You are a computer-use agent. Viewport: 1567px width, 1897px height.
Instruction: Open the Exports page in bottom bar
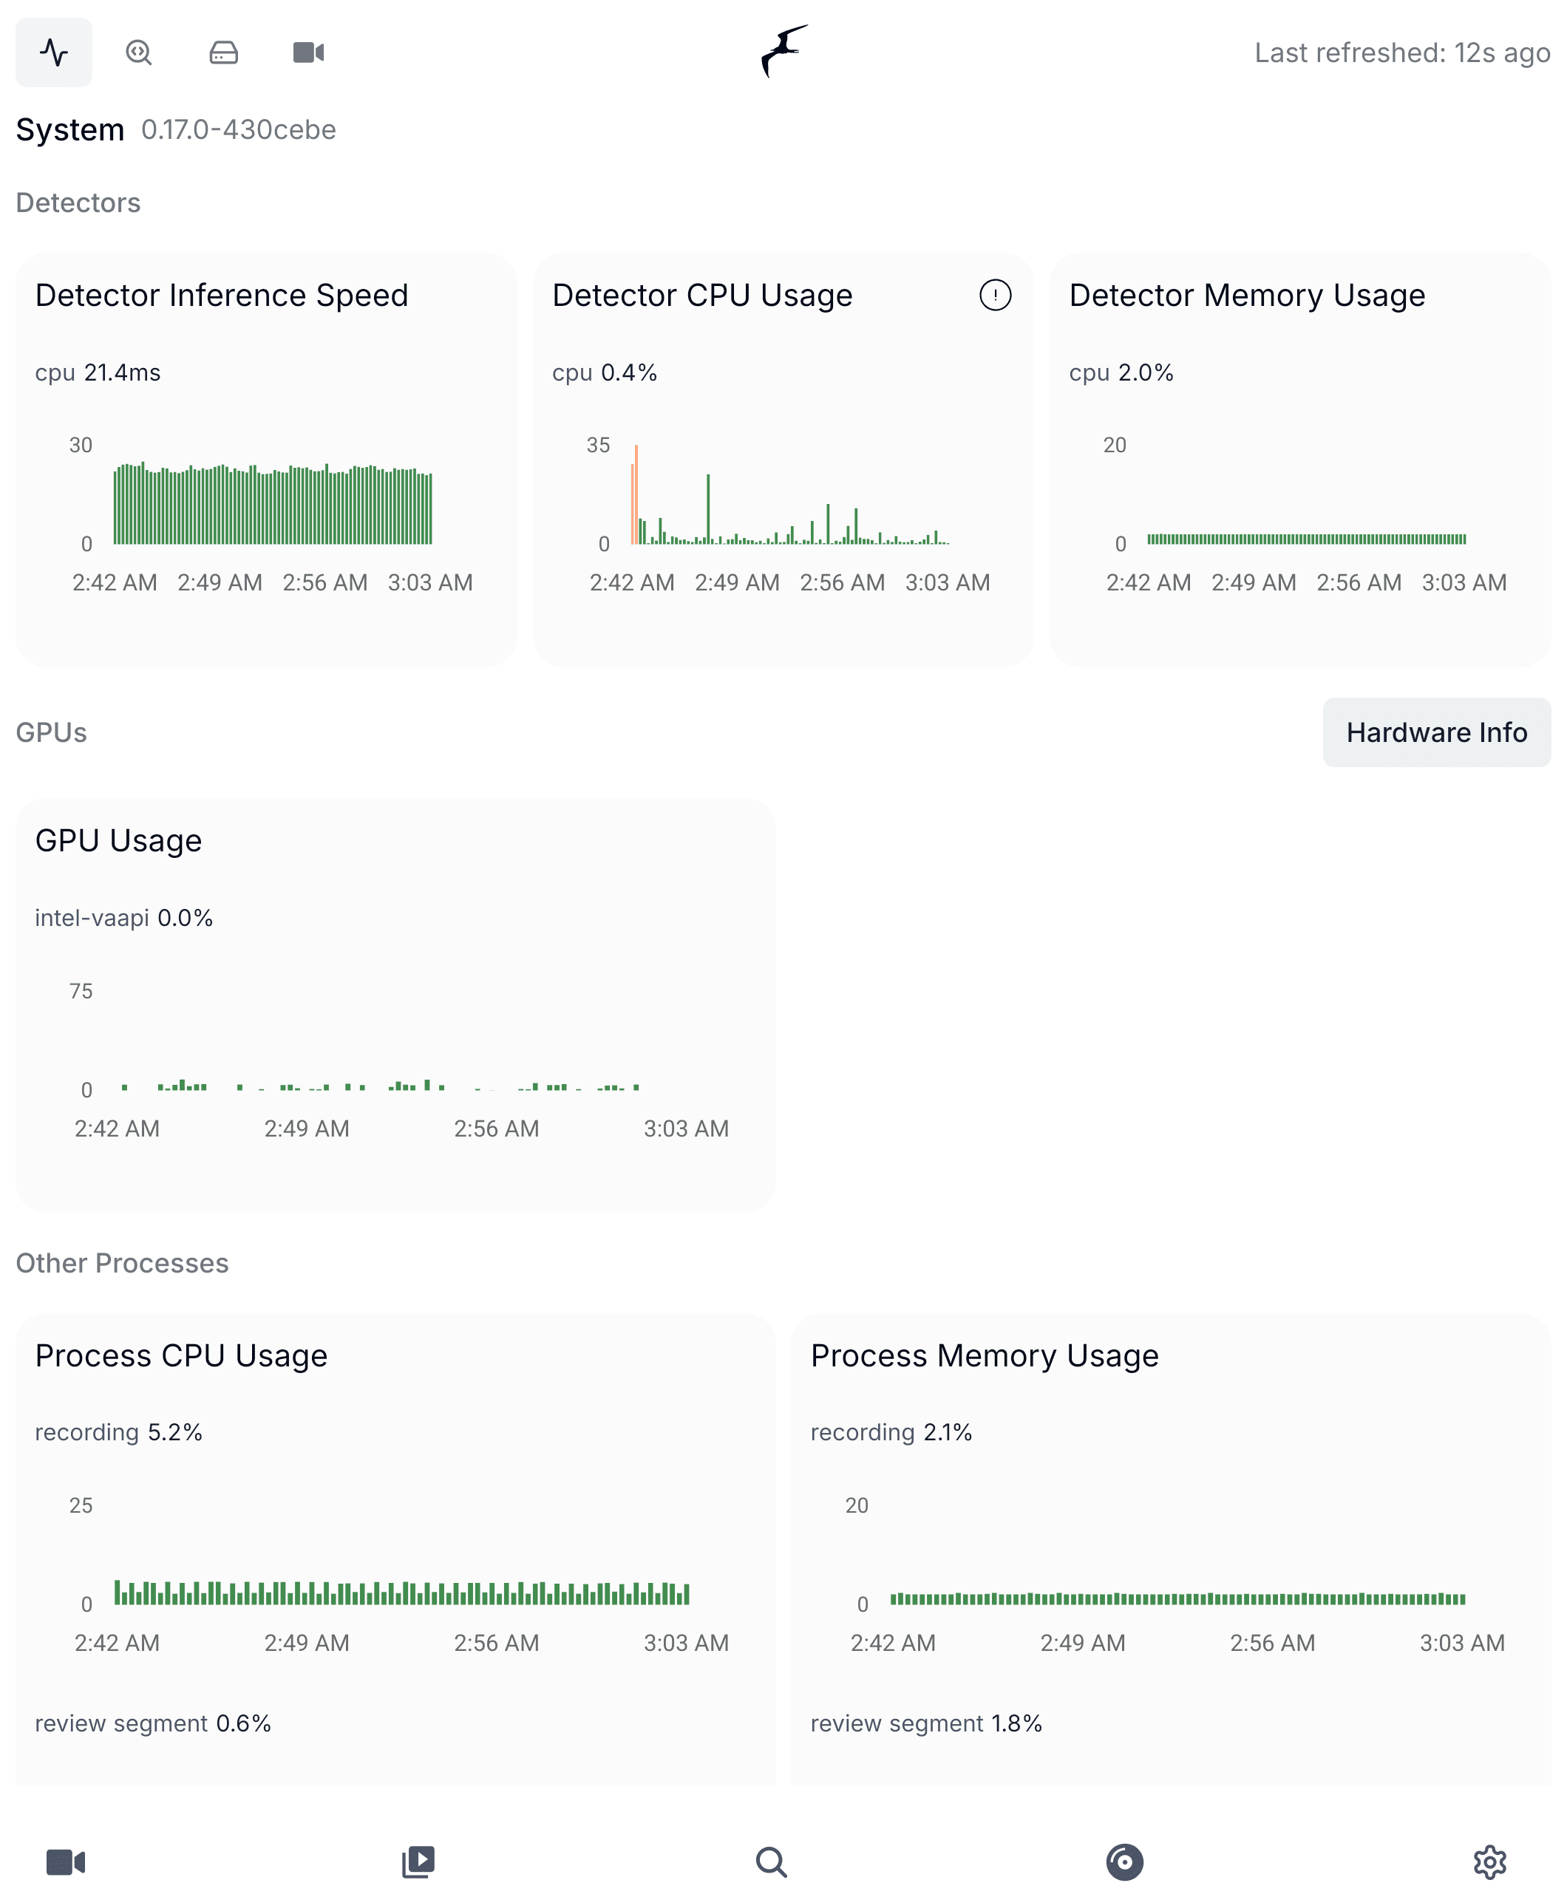[x=1124, y=1862]
